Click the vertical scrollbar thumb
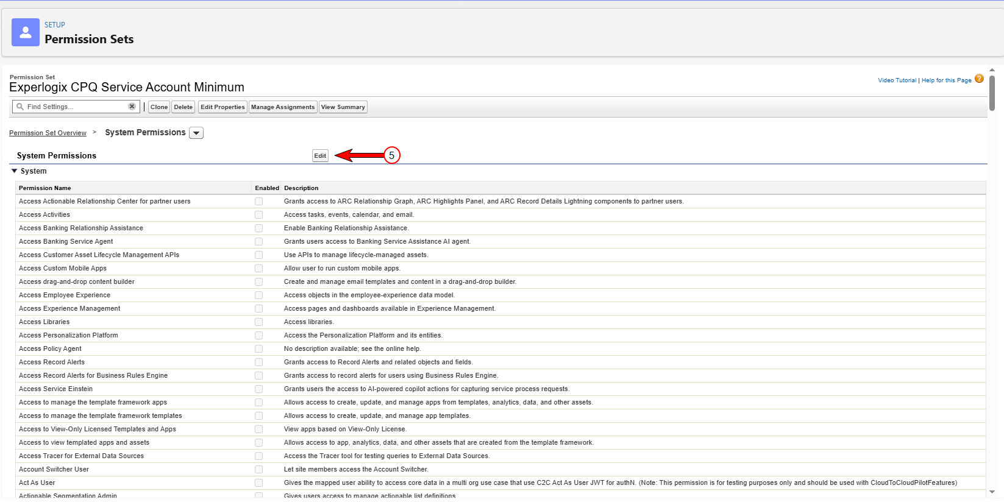The image size is (1004, 502). click(x=992, y=93)
